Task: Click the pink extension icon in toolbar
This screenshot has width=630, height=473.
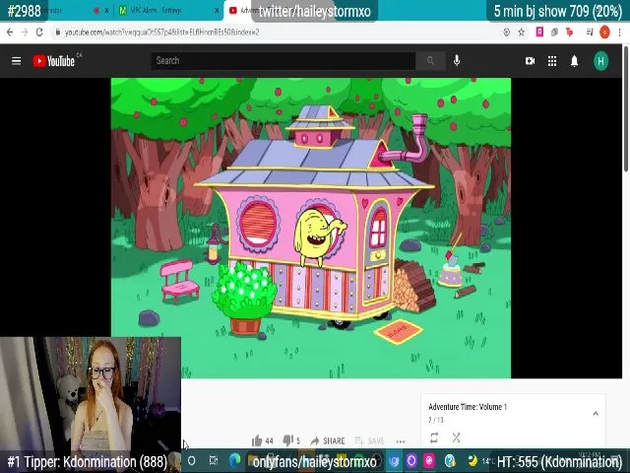Action: pos(539,32)
